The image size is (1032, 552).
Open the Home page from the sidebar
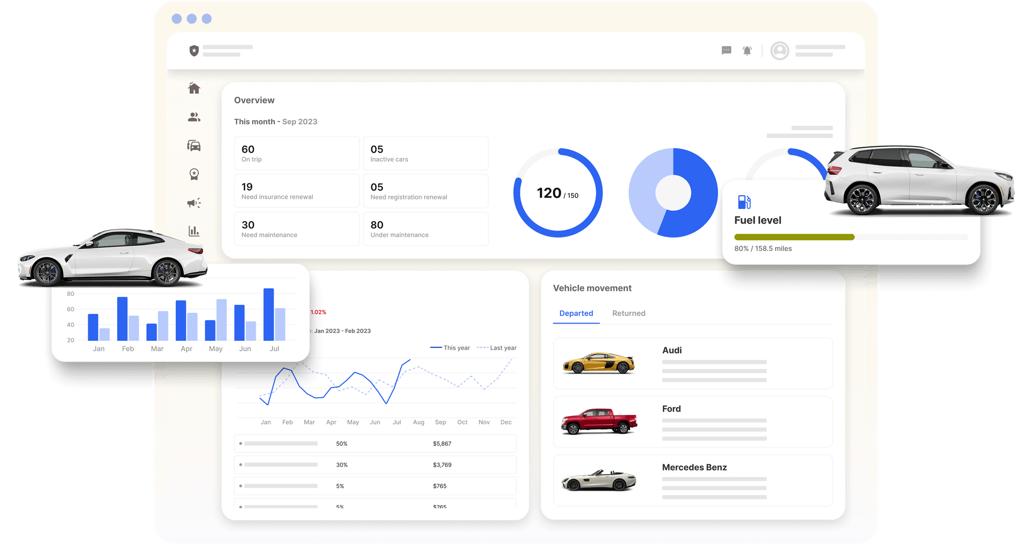click(194, 88)
